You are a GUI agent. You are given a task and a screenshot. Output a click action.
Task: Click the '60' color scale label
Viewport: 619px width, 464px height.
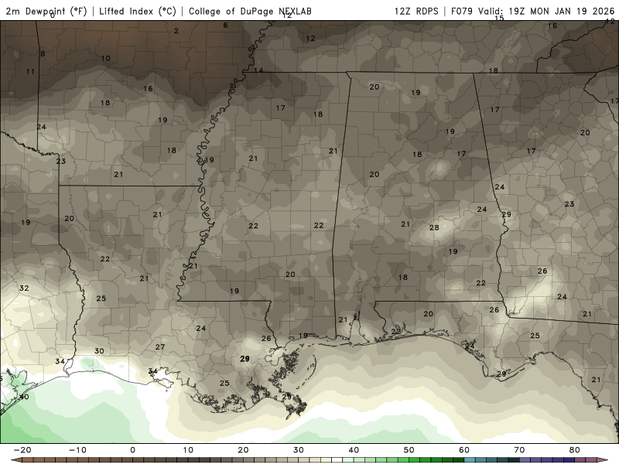[x=464, y=450]
